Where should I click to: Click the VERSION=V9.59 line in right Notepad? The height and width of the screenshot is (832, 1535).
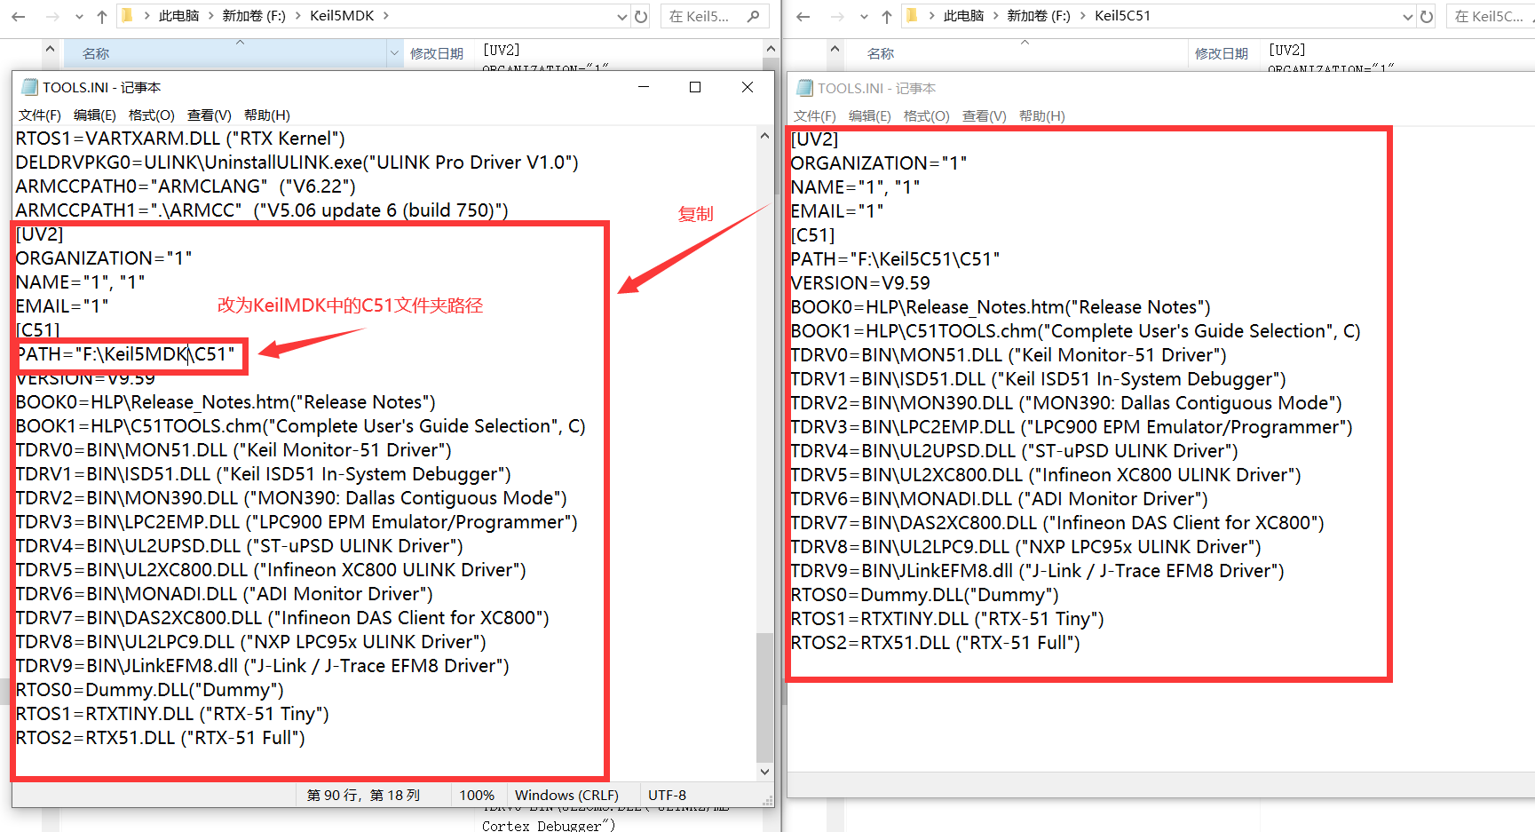860,283
